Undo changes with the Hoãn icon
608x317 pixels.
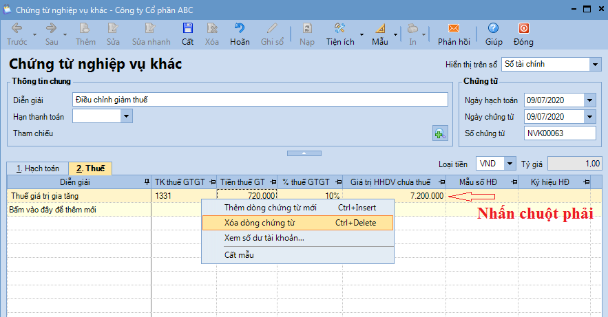[239, 28]
